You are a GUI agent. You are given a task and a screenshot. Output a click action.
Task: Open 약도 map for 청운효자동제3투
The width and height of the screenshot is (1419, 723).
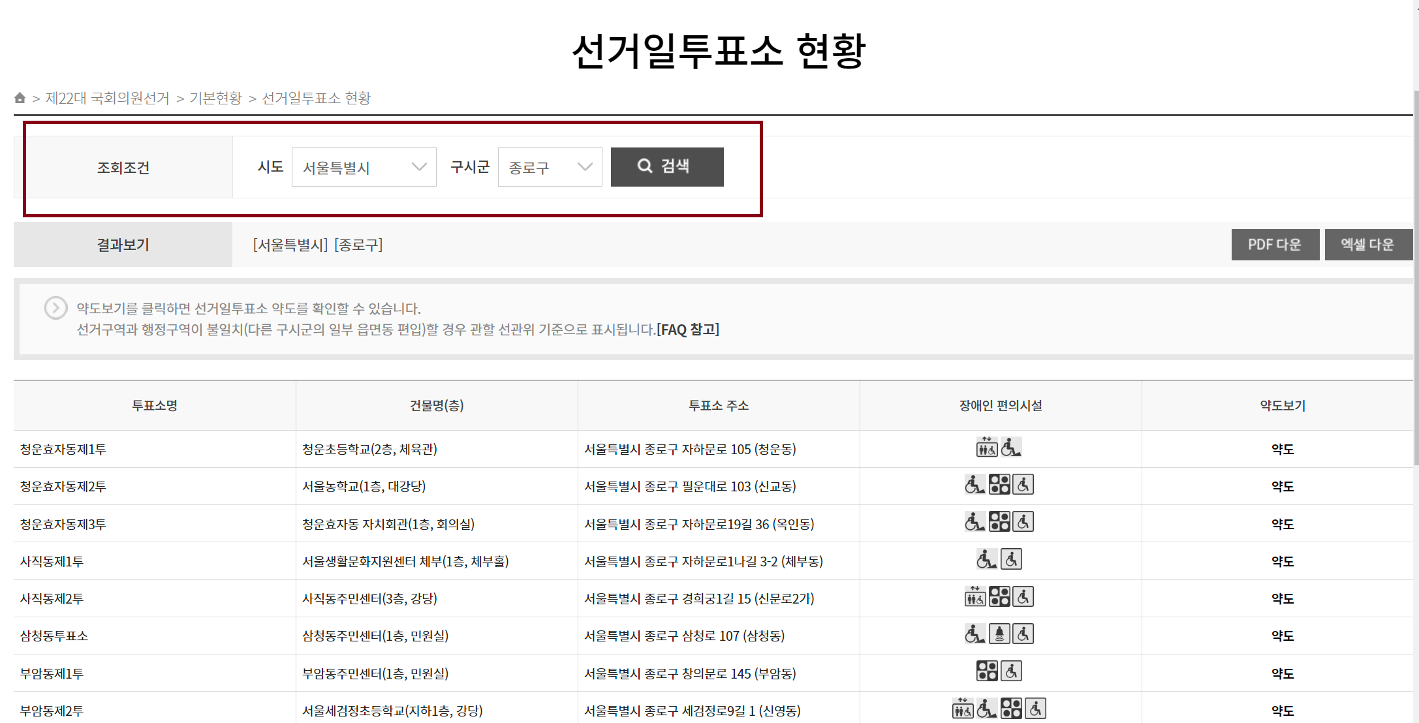[1283, 524]
